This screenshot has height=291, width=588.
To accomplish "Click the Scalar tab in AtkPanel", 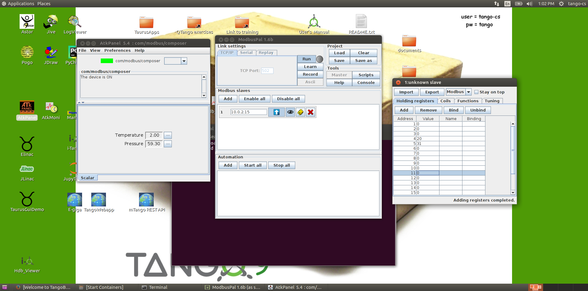I will pyautogui.click(x=88, y=178).
